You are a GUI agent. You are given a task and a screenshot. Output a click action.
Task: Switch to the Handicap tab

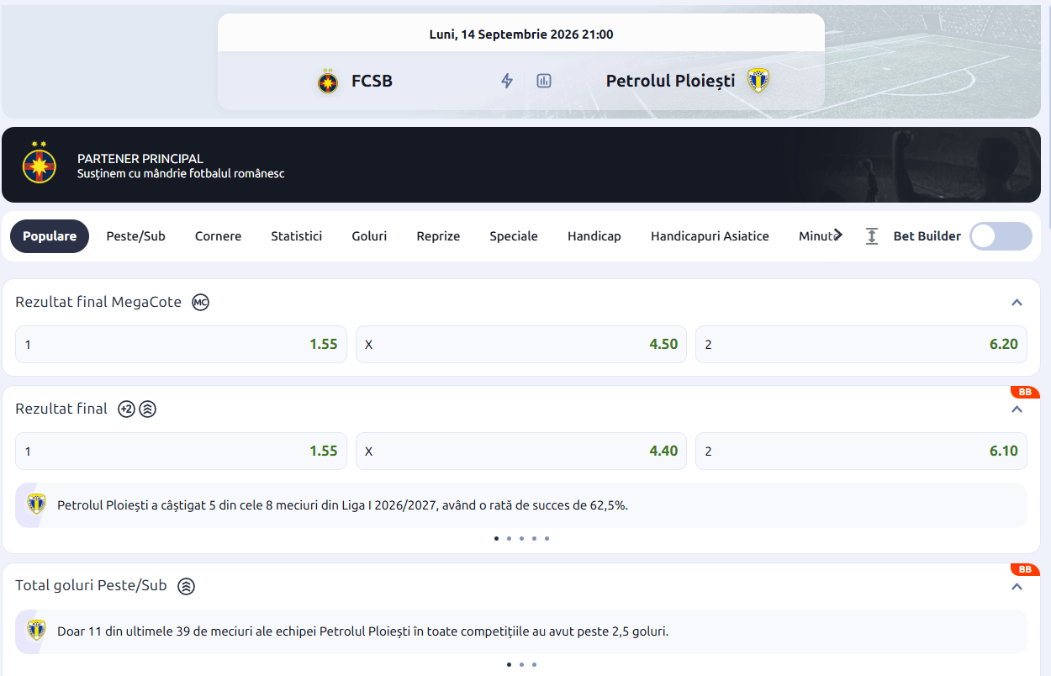tap(594, 236)
